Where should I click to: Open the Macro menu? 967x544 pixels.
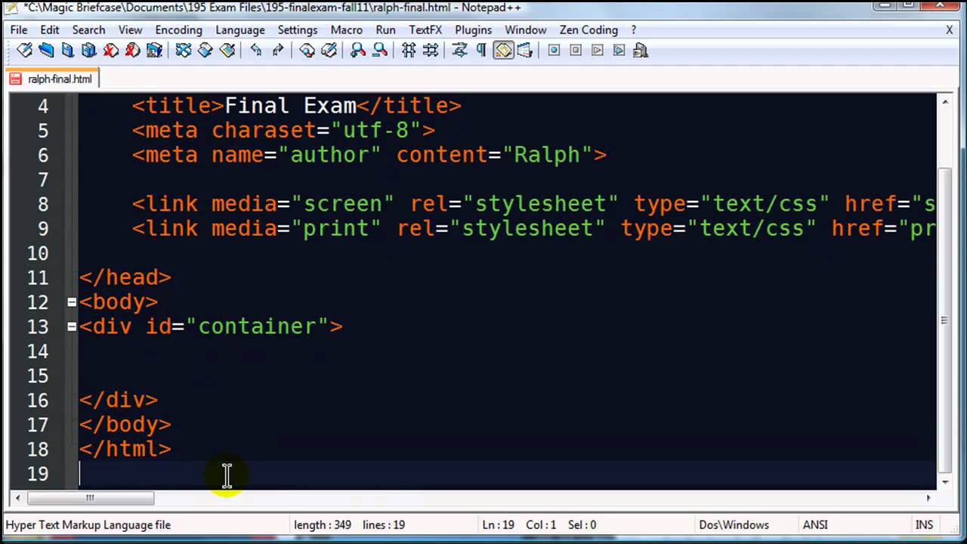click(347, 30)
